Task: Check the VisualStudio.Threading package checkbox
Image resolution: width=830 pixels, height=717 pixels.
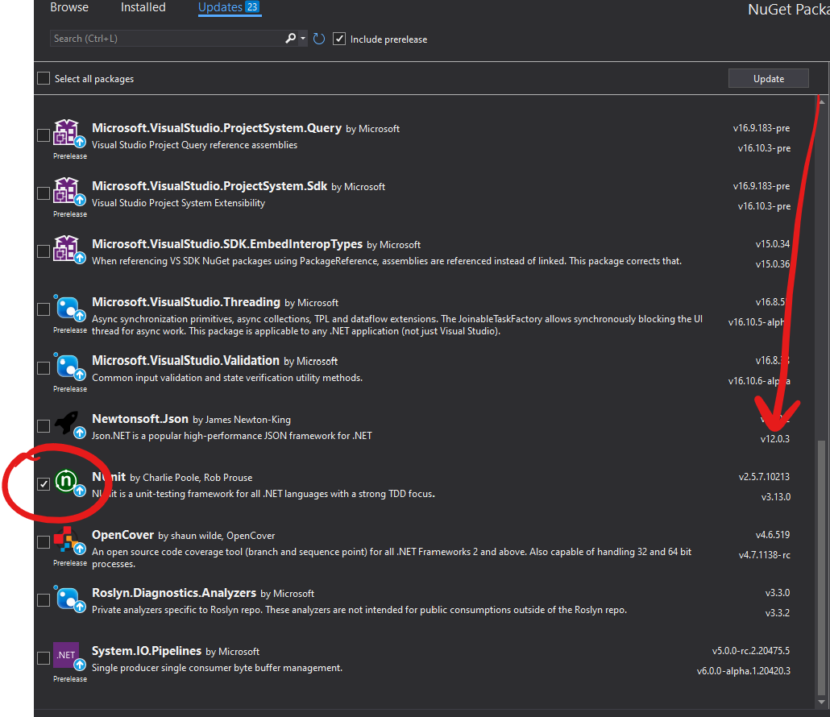Action: click(x=44, y=309)
